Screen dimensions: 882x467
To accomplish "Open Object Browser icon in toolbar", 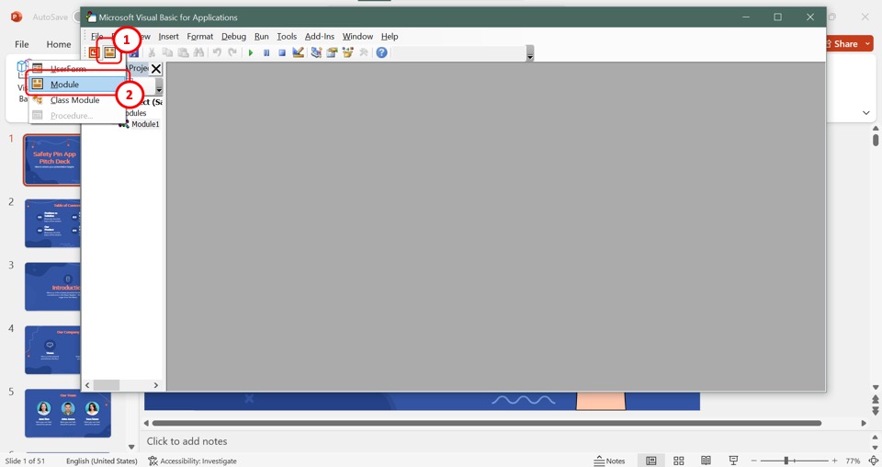I will tap(347, 53).
